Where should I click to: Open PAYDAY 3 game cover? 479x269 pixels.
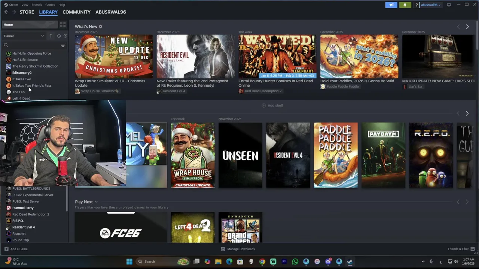click(x=383, y=155)
